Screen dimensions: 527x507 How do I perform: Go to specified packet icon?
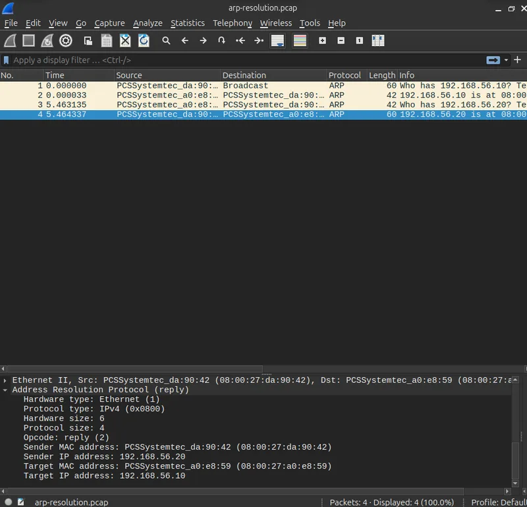pos(221,41)
